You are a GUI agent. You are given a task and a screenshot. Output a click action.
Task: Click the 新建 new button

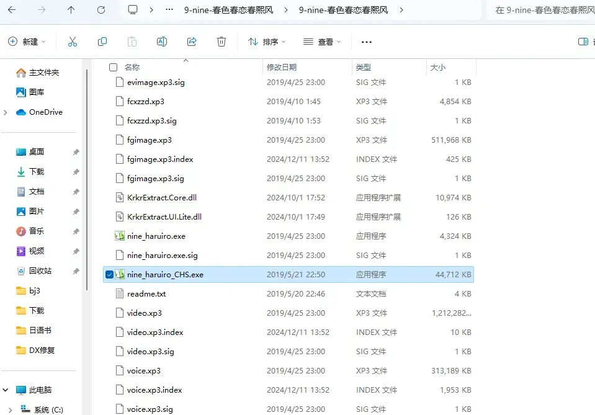pyautogui.click(x=27, y=42)
